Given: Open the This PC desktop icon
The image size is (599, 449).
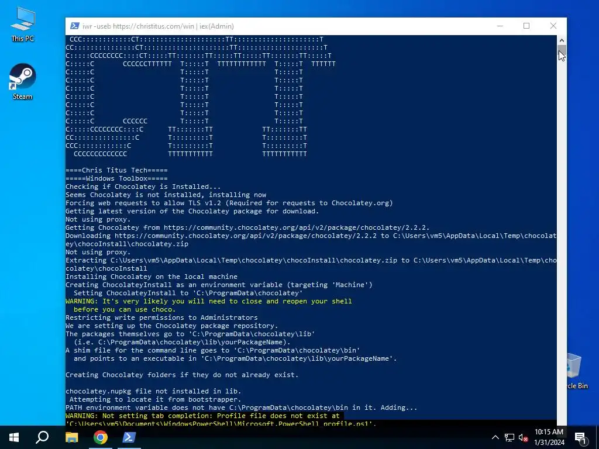Looking at the screenshot, I should coord(23,25).
